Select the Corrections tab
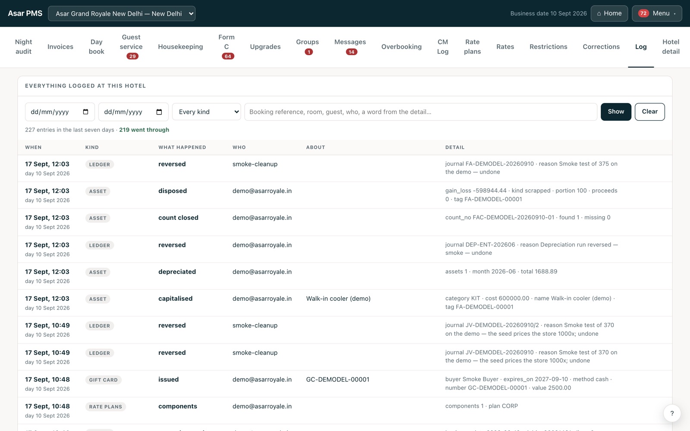This screenshot has width=690, height=431. tap(601, 47)
